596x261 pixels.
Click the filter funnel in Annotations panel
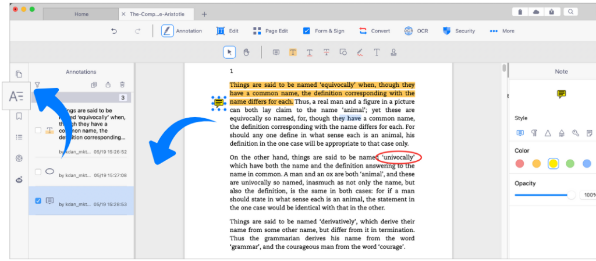(x=37, y=84)
